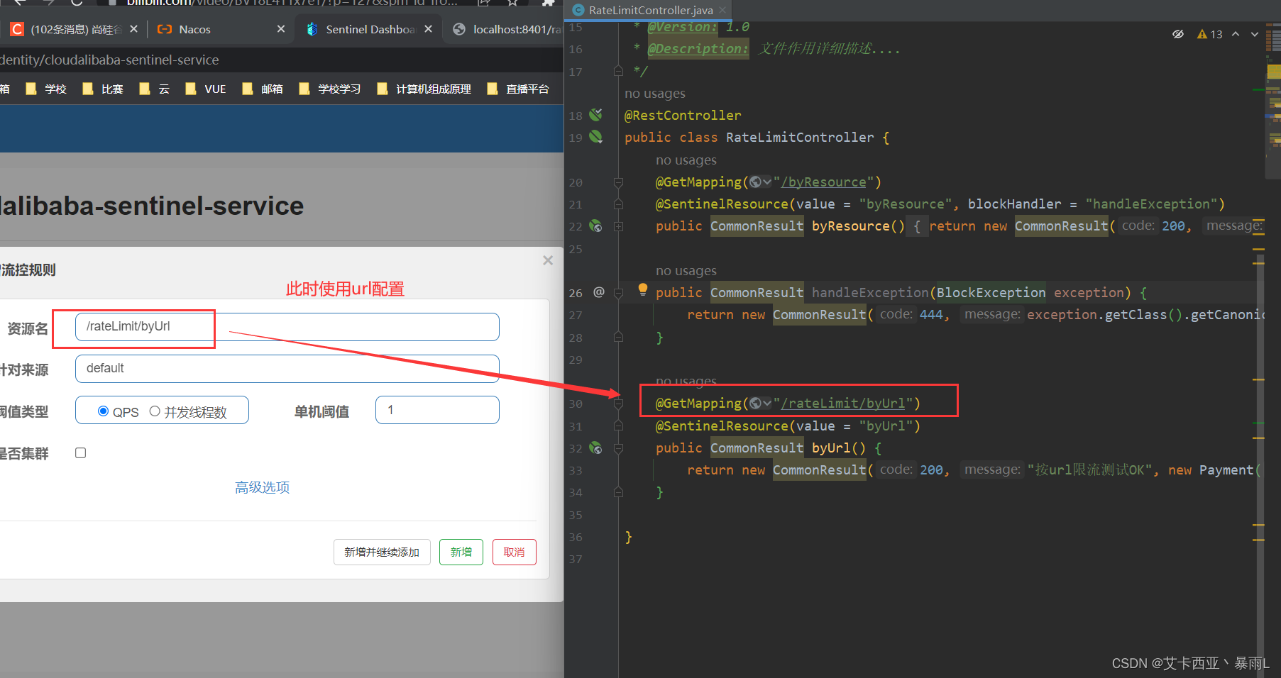Screen dimensions: 1281x678
Task: Click the /byResource mapping URL link in code
Action: [823, 182]
